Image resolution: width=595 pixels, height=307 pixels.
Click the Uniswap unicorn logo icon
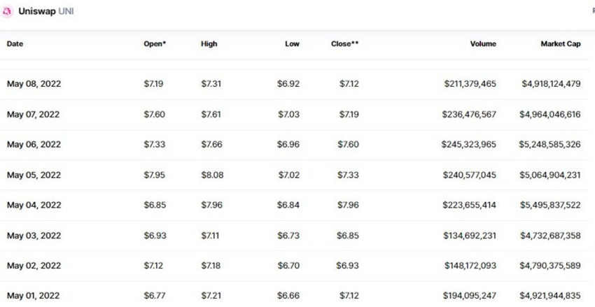(x=8, y=12)
